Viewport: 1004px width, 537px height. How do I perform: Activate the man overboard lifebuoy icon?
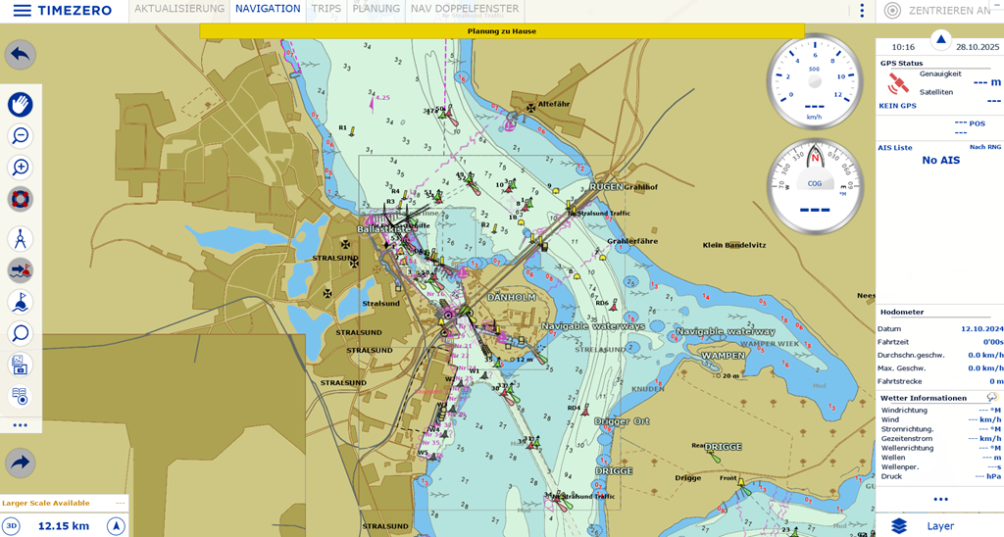click(x=21, y=199)
